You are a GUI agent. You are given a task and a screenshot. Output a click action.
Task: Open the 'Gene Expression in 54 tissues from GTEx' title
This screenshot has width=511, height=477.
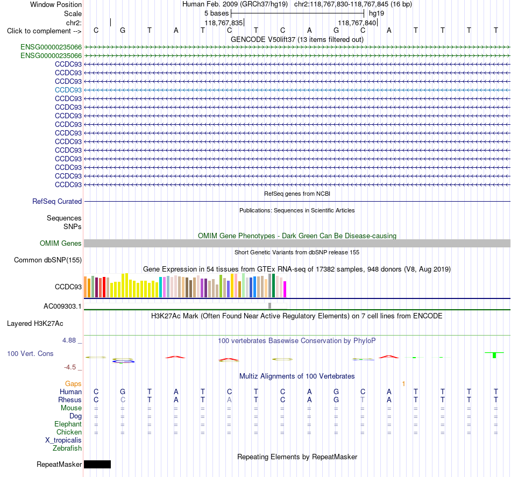point(297,269)
